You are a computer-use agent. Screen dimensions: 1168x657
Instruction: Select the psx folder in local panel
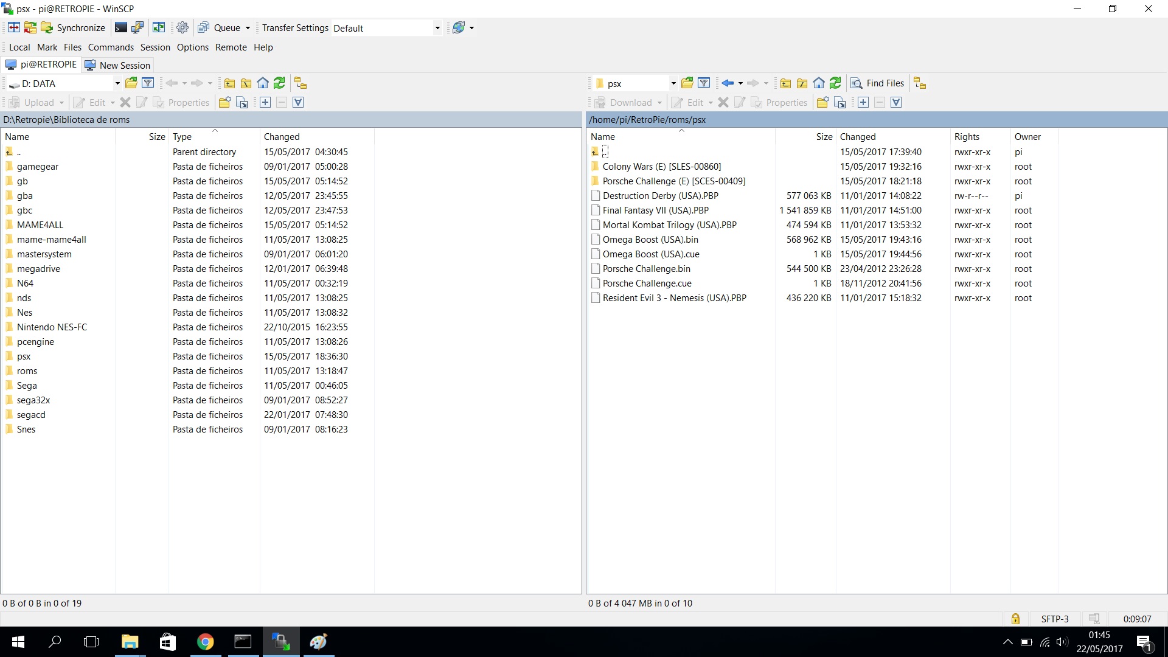click(x=24, y=356)
